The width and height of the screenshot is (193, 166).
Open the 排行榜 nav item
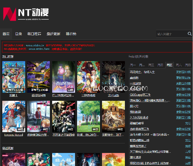pos(71,34)
